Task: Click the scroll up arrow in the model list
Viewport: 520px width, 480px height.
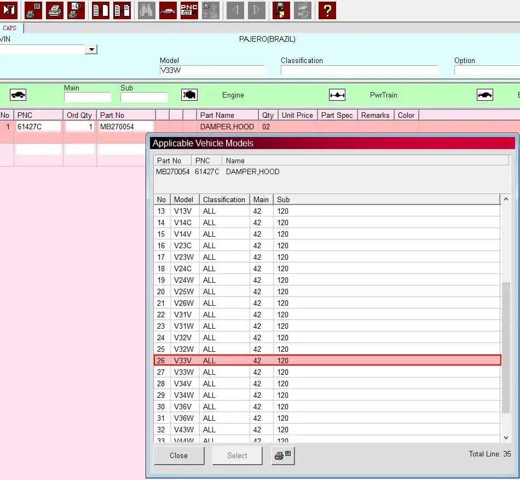Action: point(506,199)
